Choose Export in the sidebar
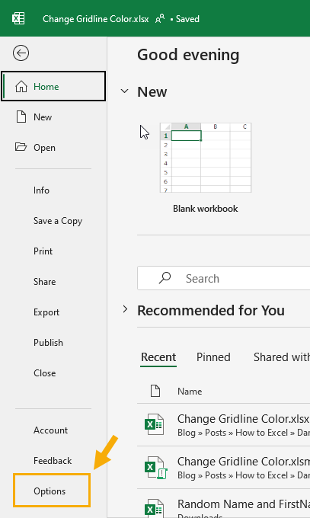 (x=46, y=312)
